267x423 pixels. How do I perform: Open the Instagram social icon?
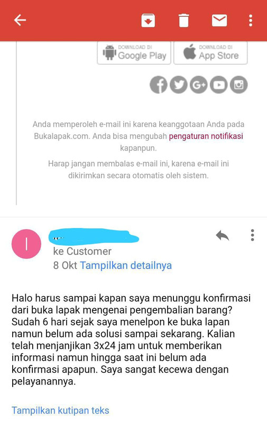[238, 85]
